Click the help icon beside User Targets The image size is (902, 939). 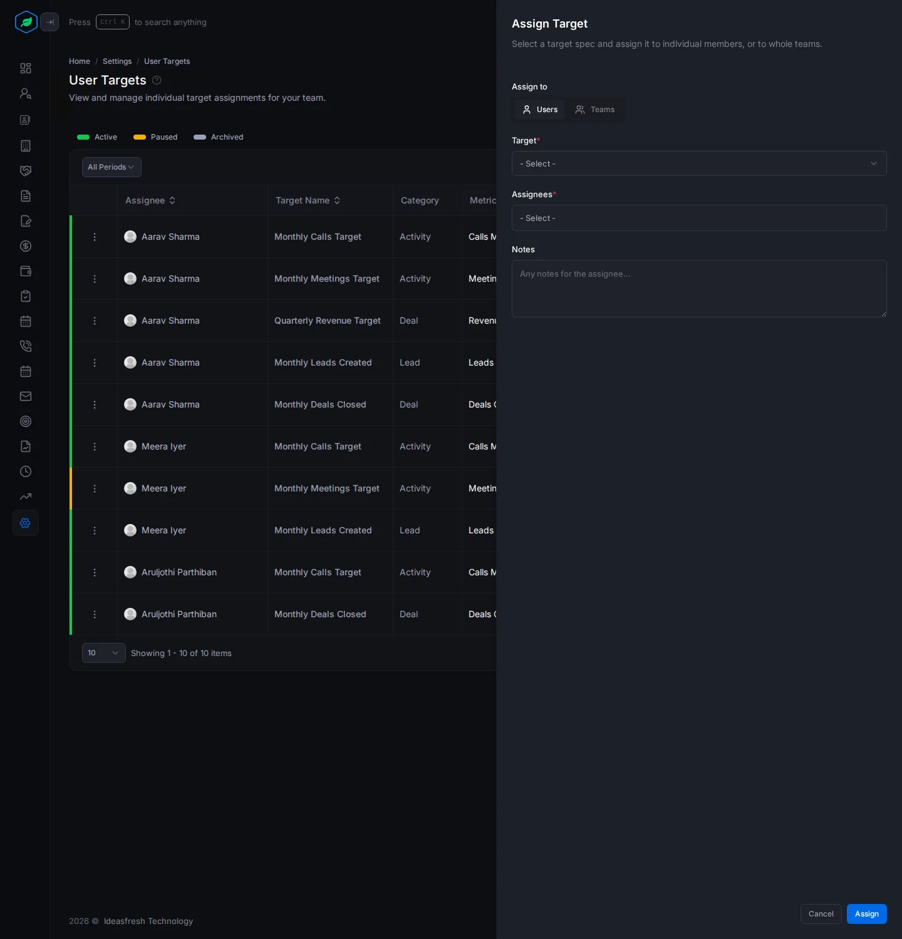pos(157,80)
